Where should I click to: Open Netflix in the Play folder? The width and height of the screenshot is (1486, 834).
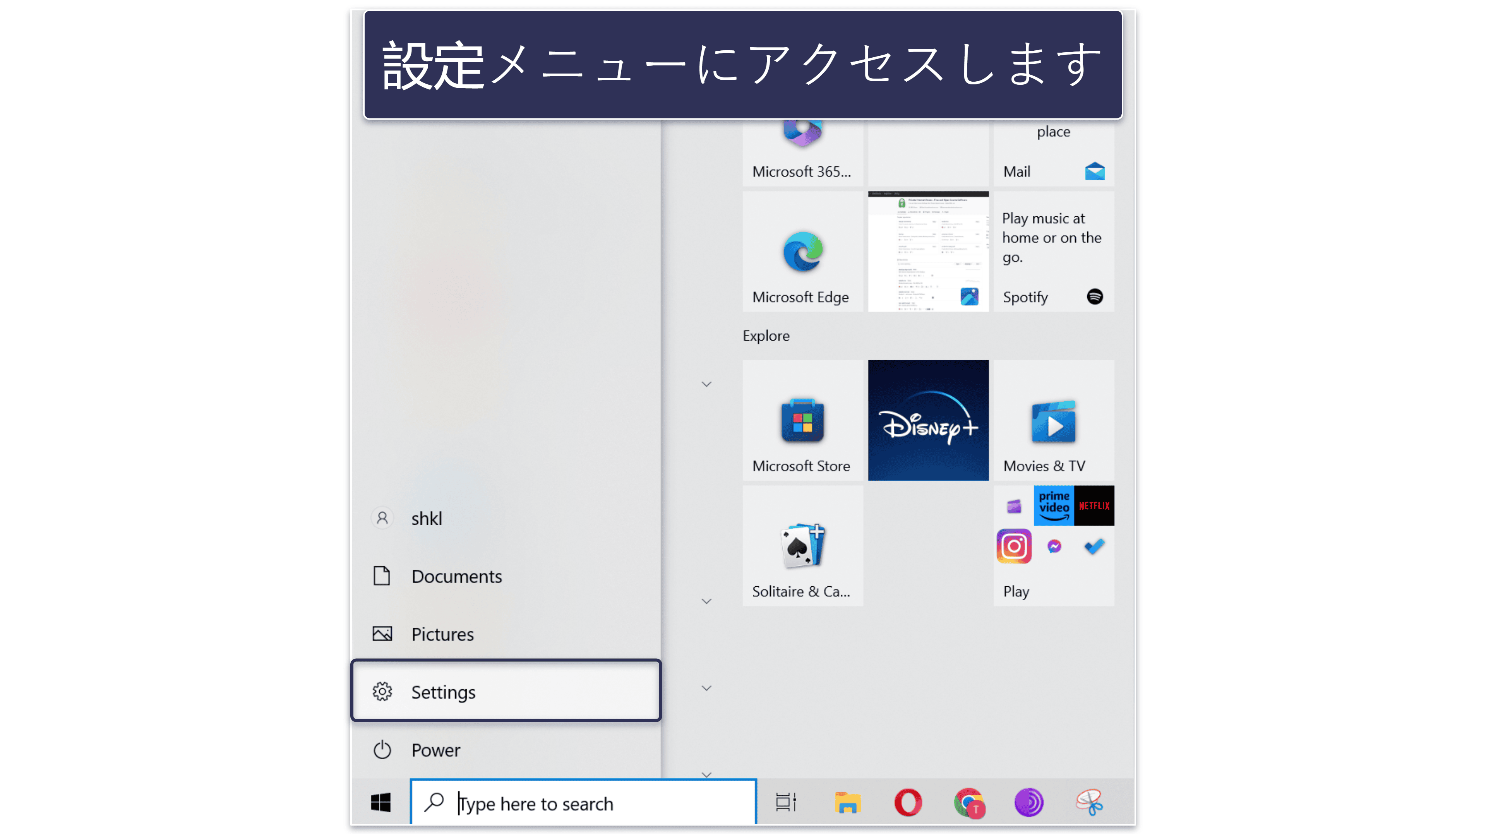[1094, 505]
